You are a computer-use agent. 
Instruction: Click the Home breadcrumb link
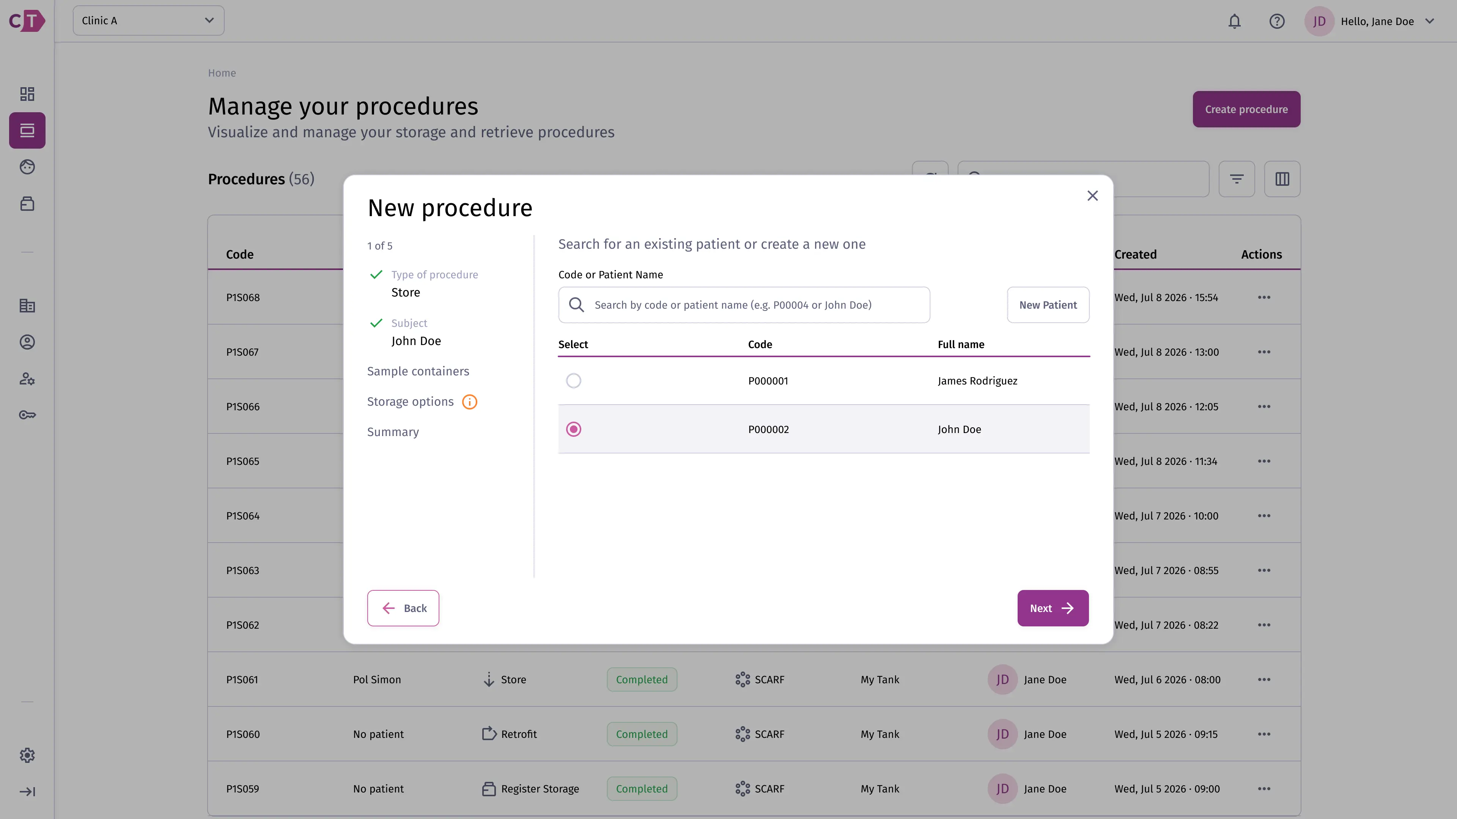pos(222,73)
